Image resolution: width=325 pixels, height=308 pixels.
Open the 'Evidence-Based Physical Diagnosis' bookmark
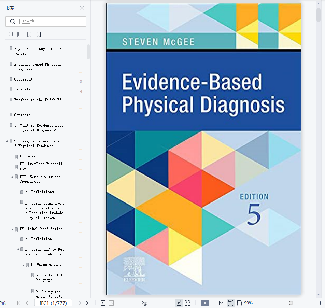tap(38, 67)
